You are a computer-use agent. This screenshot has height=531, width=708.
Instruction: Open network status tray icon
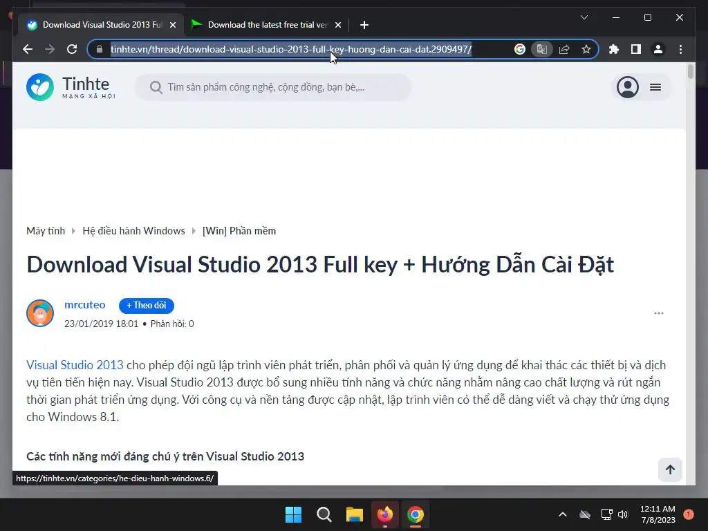(606, 514)
